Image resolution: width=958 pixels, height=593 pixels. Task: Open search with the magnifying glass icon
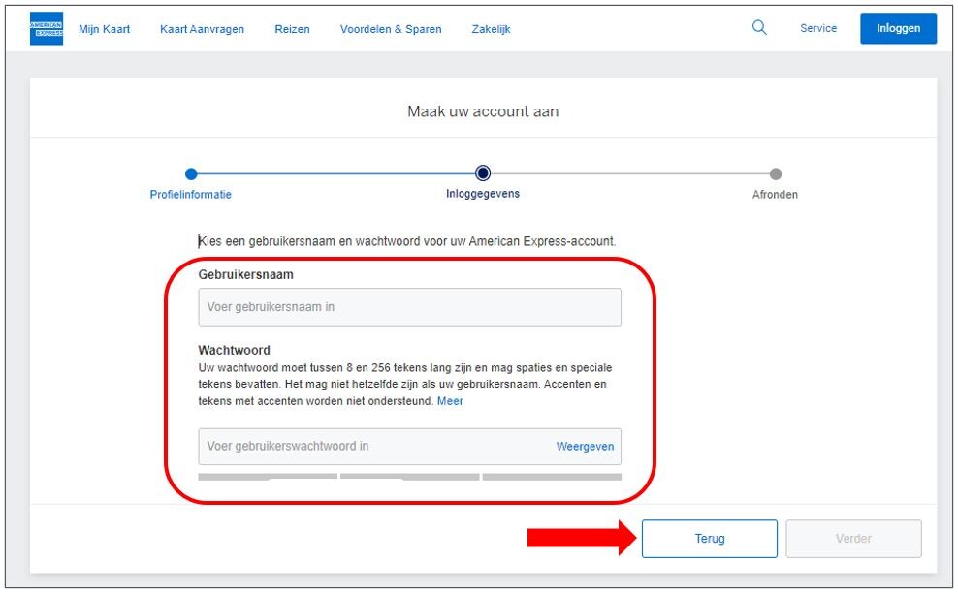[759, 28]
